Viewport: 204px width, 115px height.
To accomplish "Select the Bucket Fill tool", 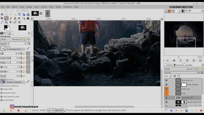I will [2, 18].
